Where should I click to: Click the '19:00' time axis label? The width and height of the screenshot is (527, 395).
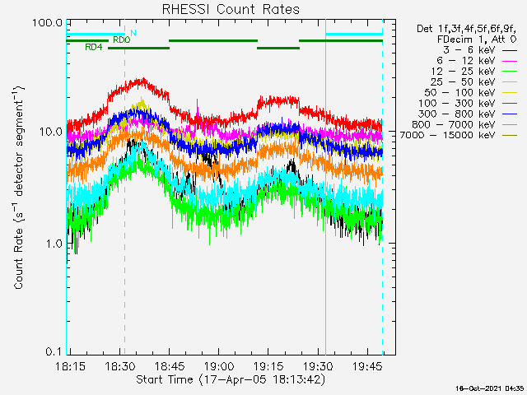point(219,366)
